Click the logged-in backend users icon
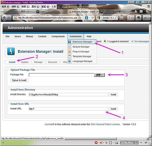The image size is (152, 146). click(x=105, y=41)
